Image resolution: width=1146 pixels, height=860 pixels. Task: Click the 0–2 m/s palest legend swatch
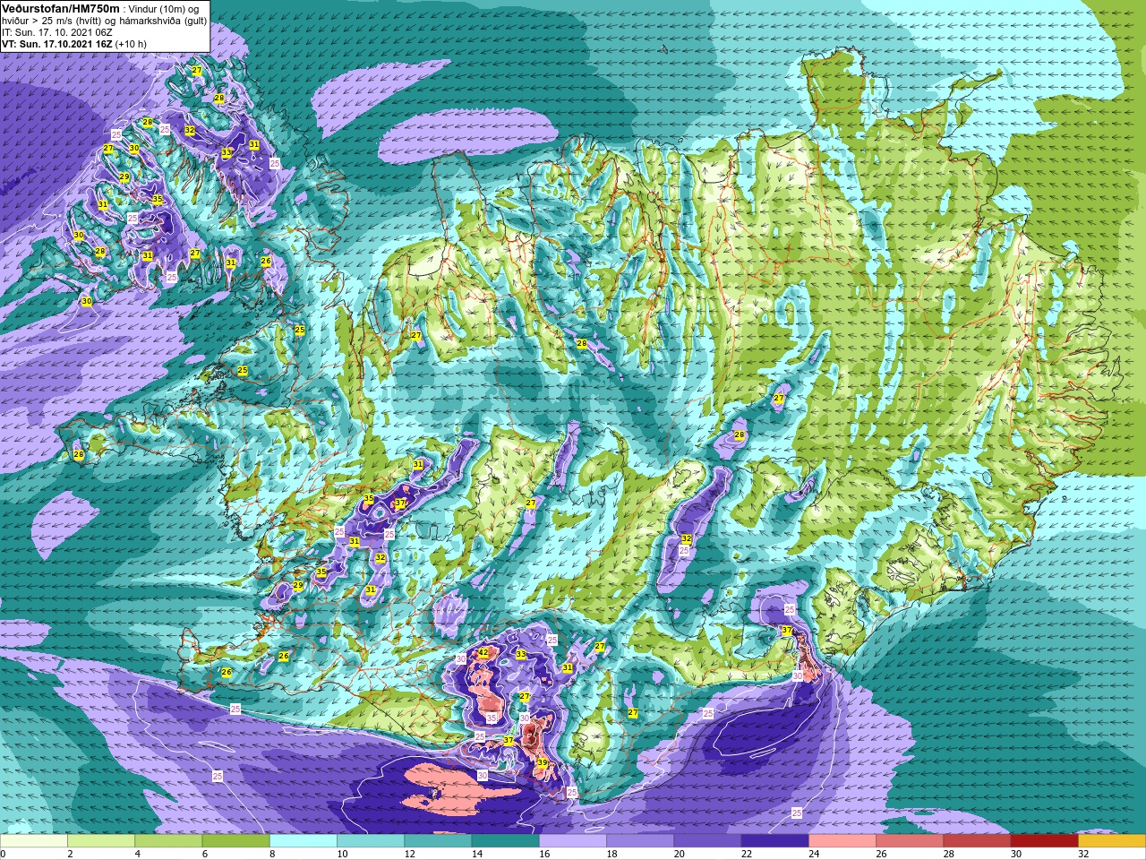34,841
